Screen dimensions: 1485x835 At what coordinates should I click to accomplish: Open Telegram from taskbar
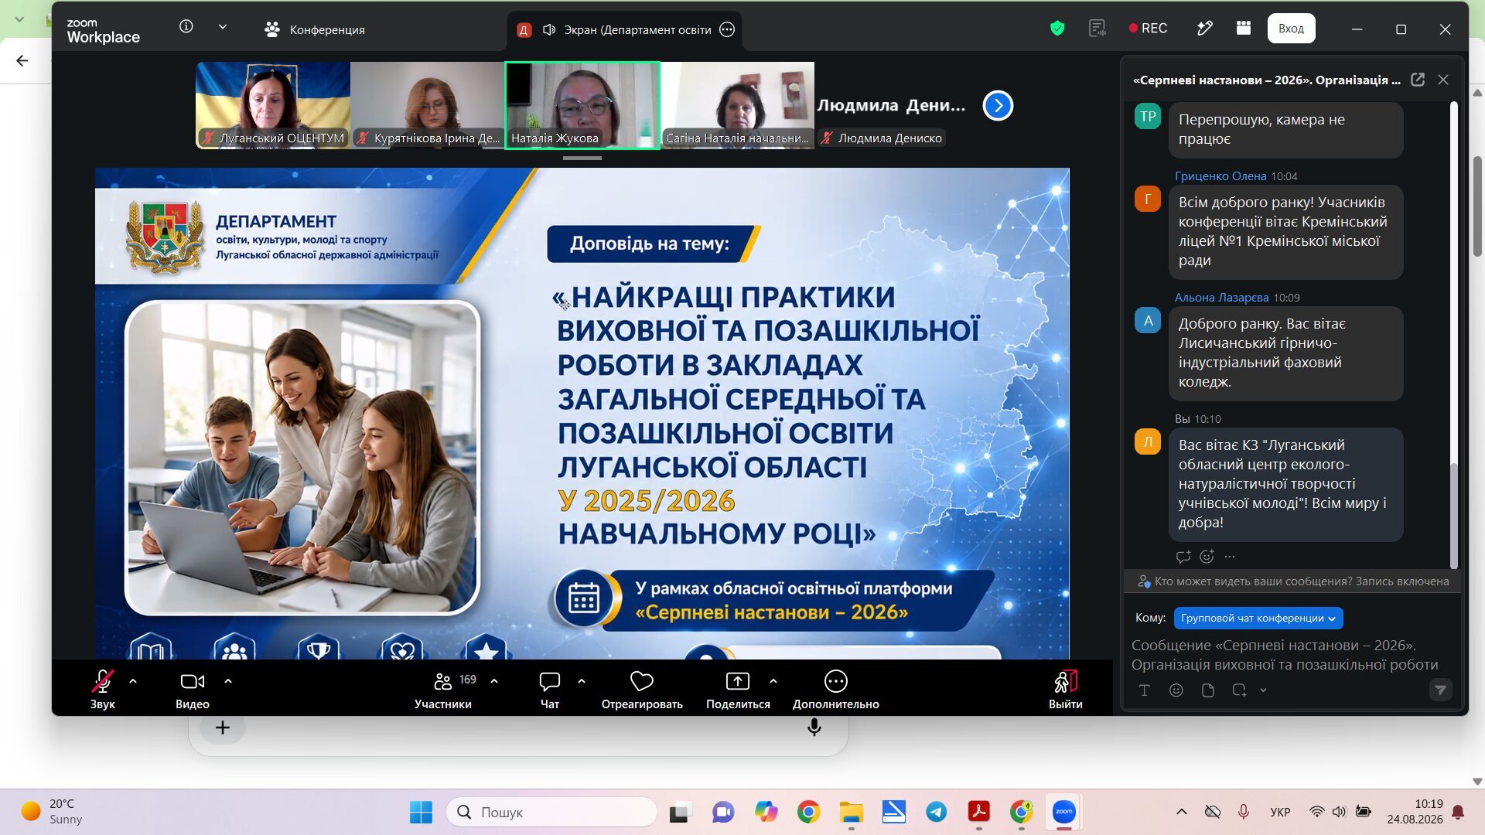click(936, 812)
